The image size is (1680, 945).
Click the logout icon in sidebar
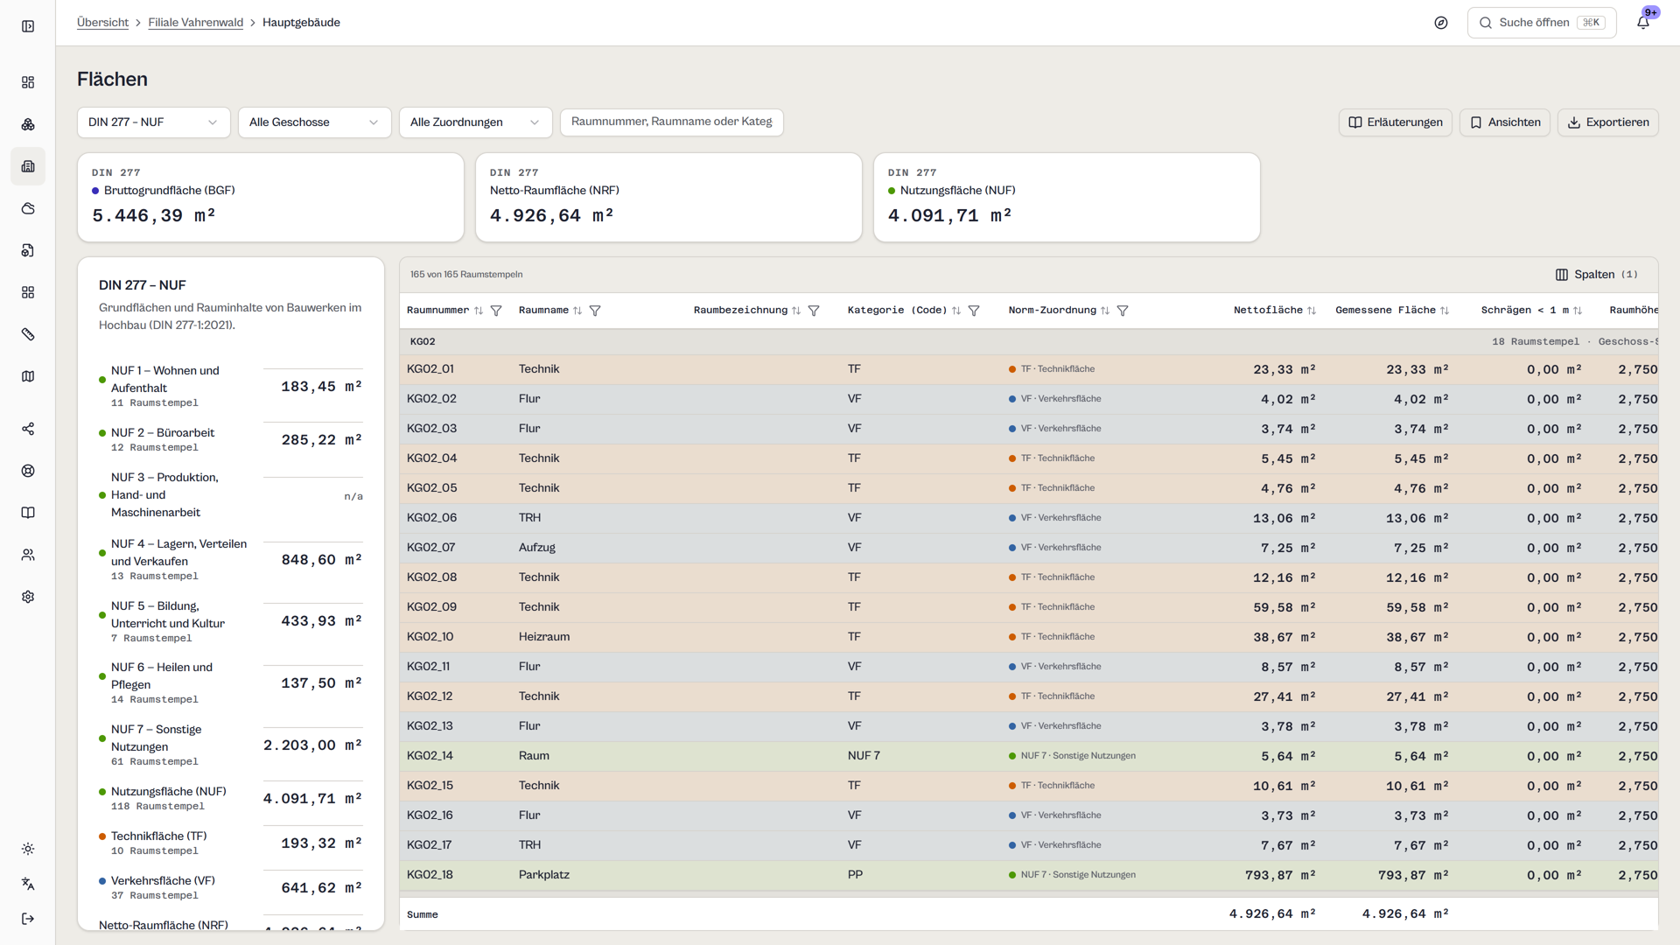(28, 919)
